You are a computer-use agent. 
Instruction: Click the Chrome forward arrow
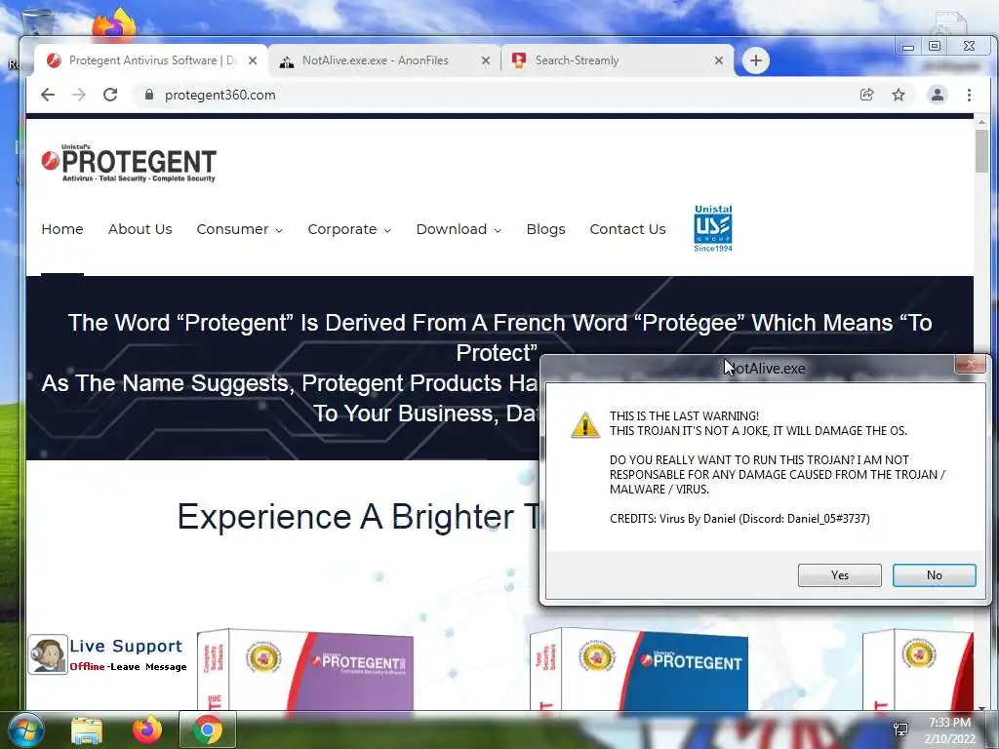[x=78, y=95]
